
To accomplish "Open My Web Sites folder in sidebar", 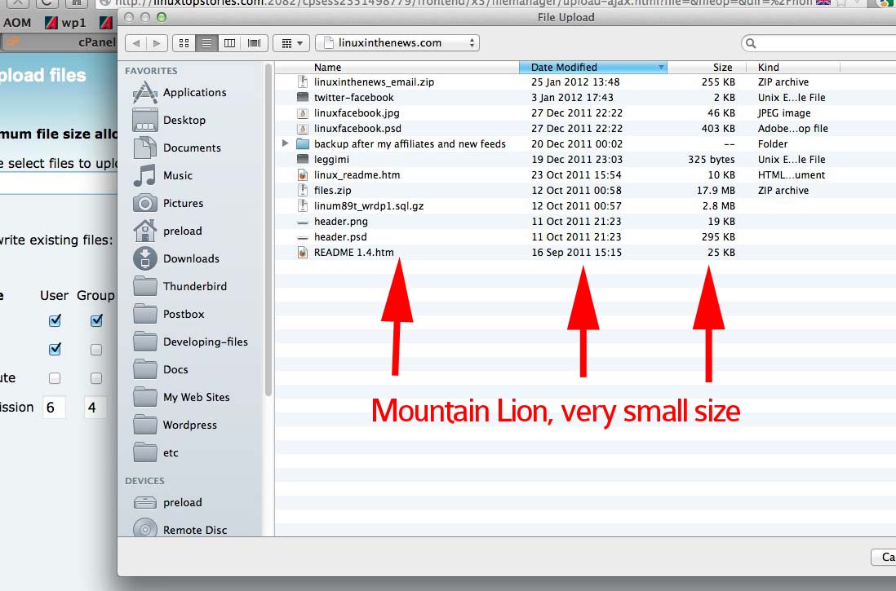I will coord(181,397).
